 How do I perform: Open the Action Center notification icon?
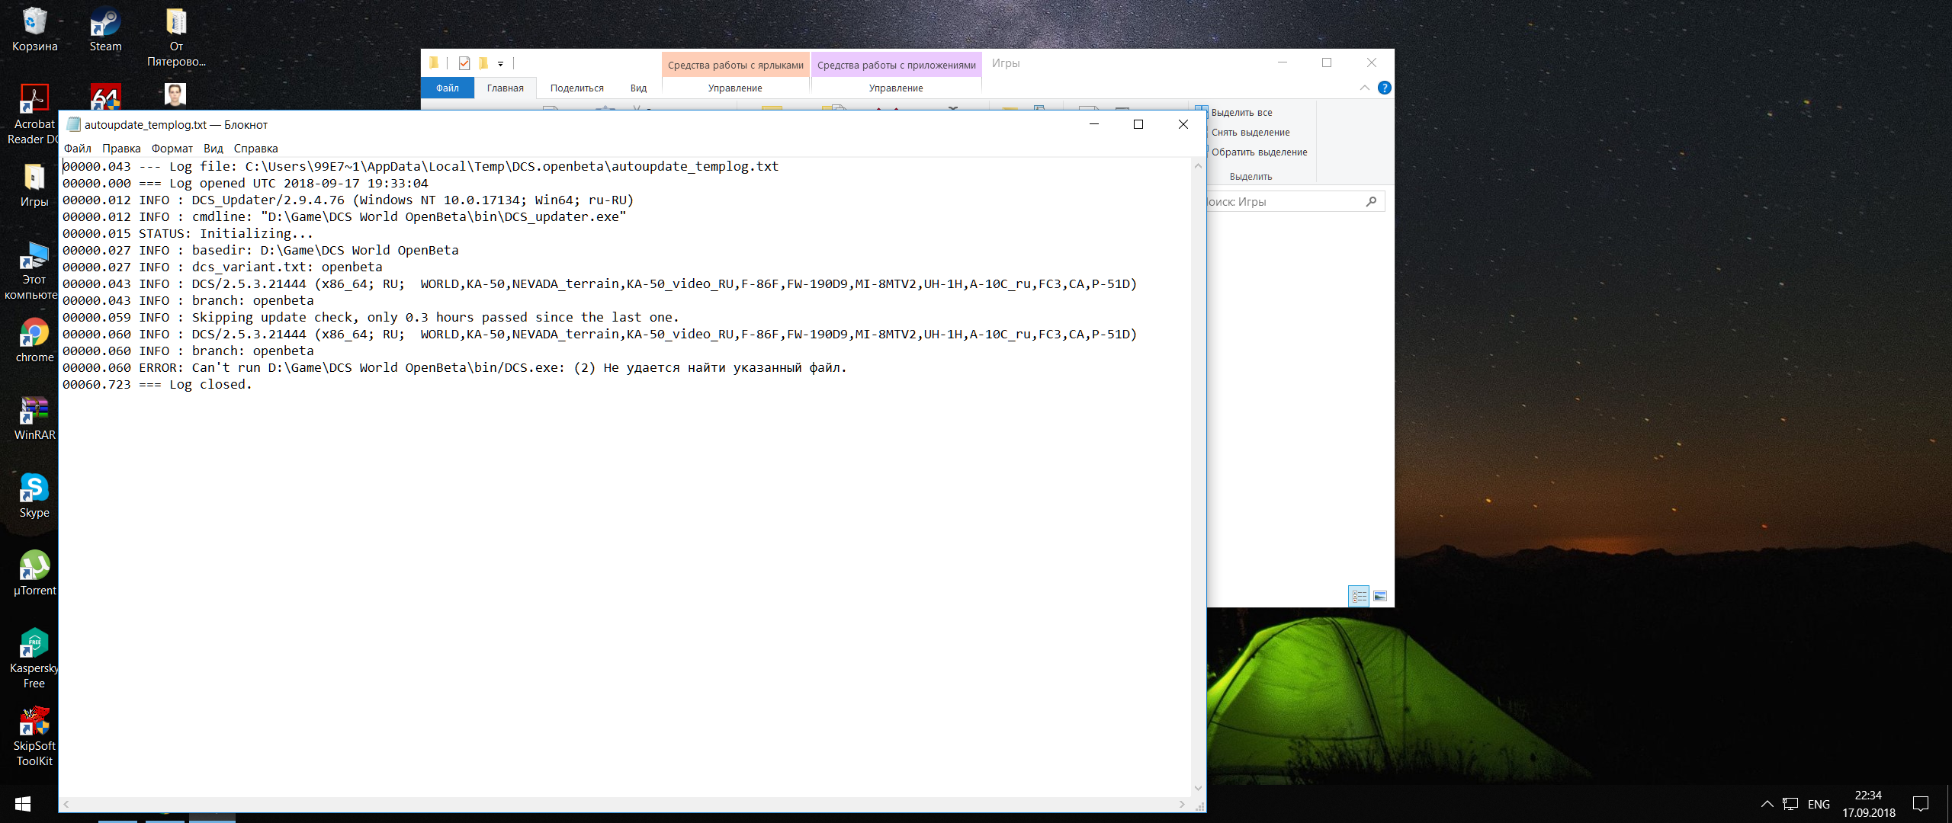pos(1921,804)
